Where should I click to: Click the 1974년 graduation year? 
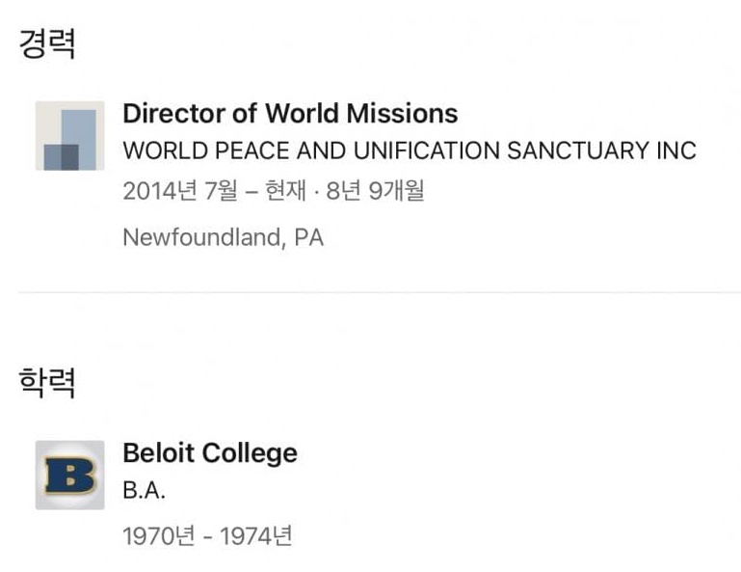(x=255, y=536)
